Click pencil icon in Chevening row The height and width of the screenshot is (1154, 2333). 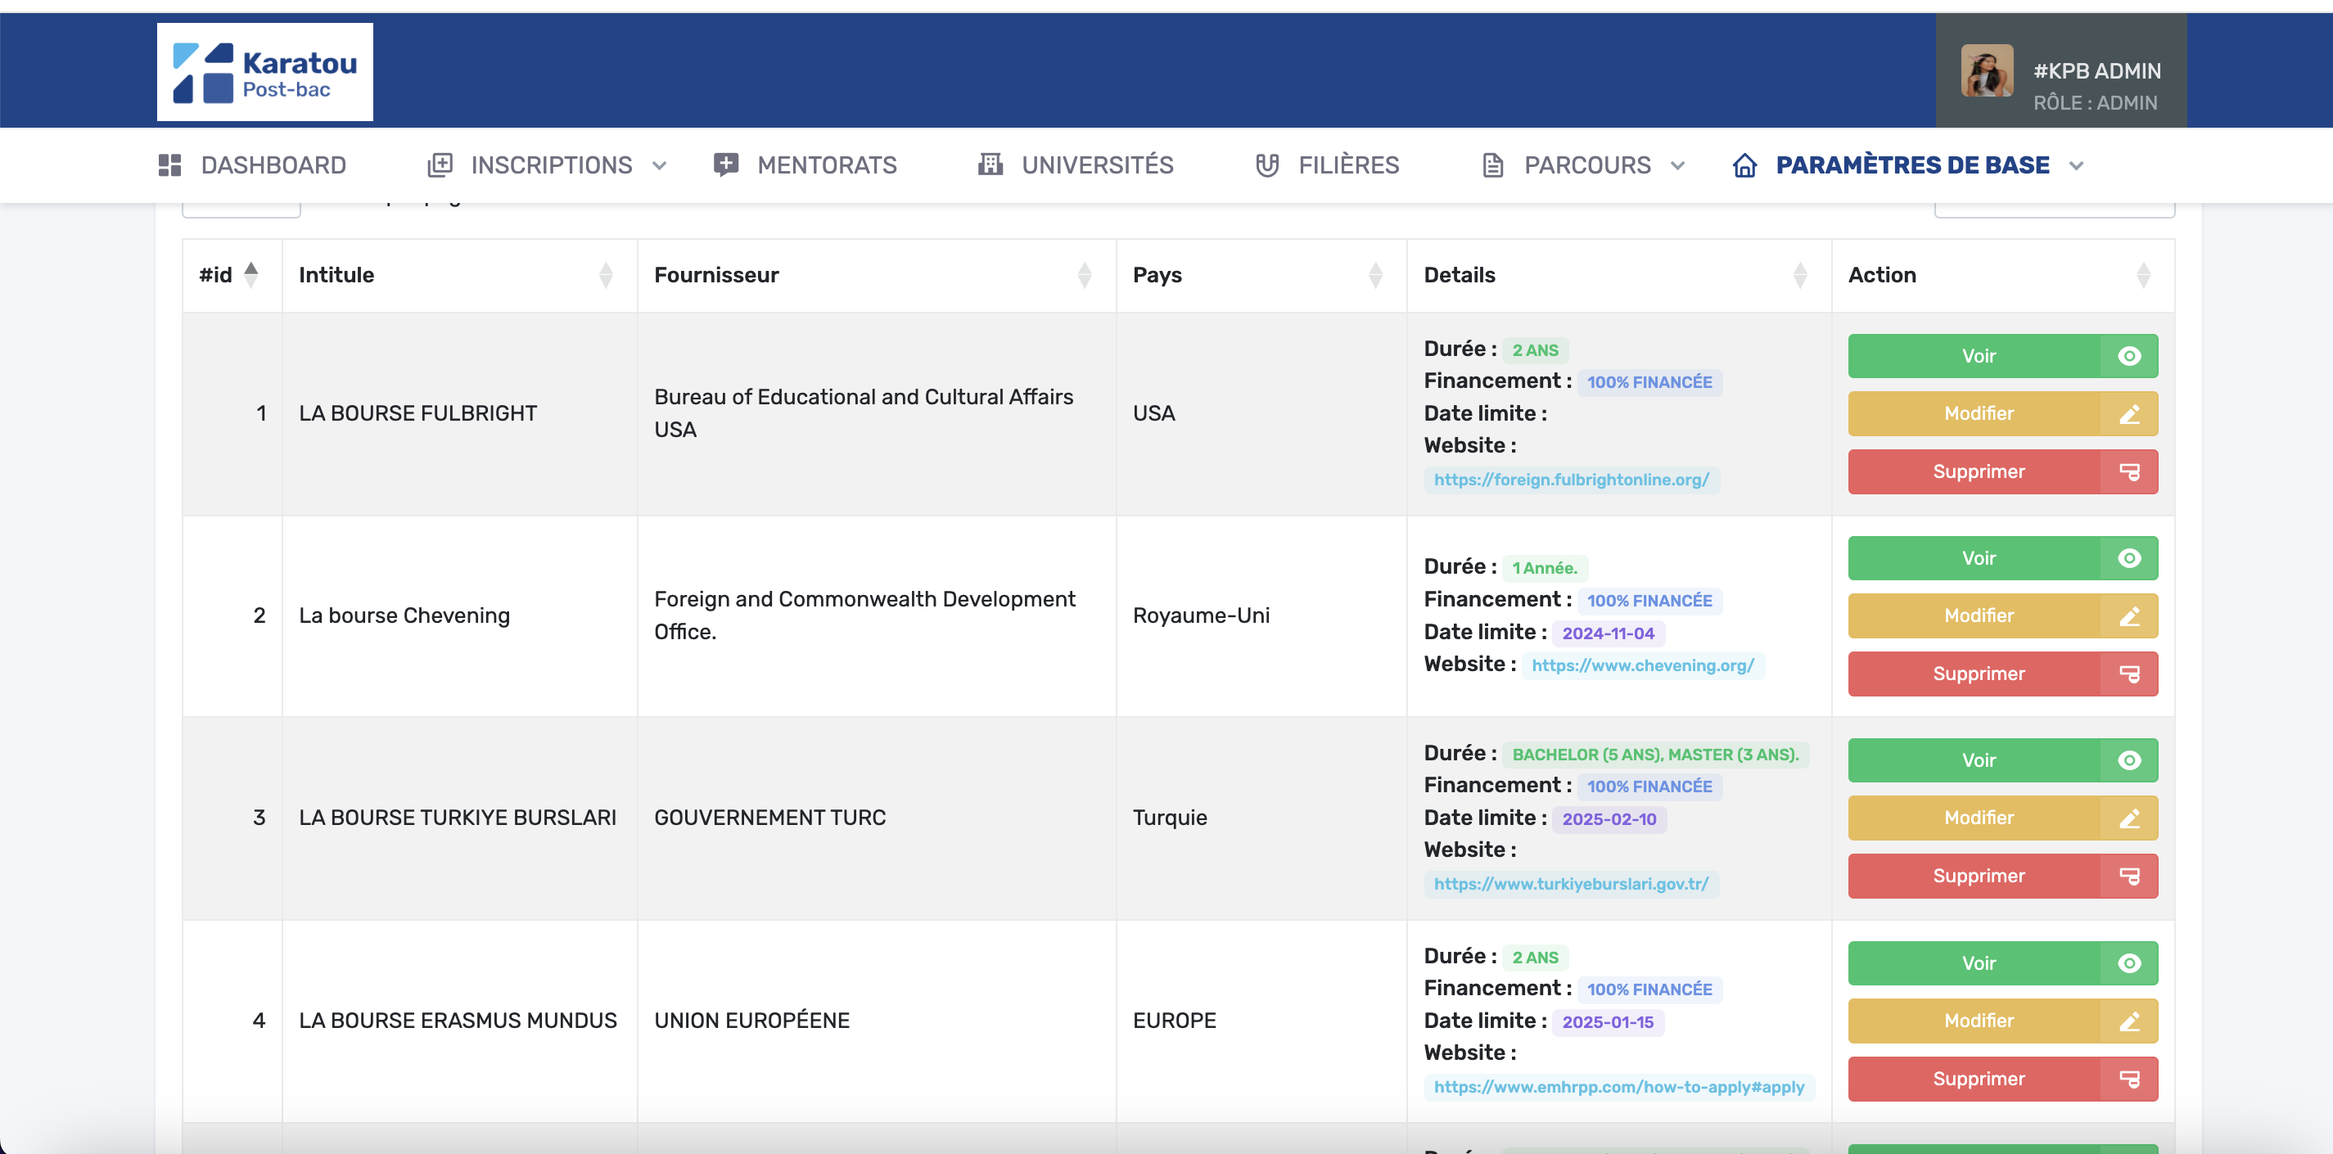click(x=2129, y=616)
